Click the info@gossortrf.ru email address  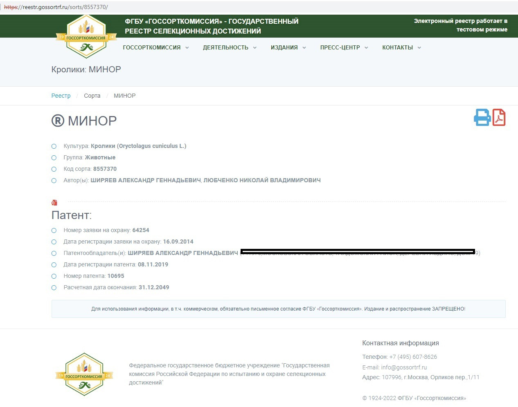pyautogui.click(x=403, y=367)
